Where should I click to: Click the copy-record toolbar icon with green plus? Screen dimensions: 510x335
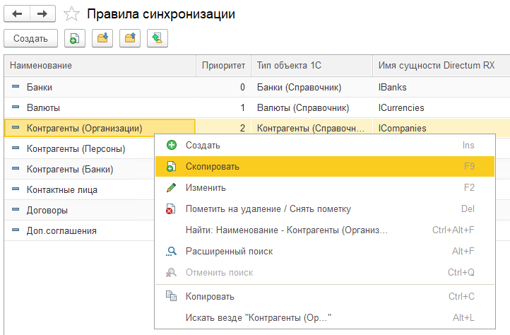74,38
